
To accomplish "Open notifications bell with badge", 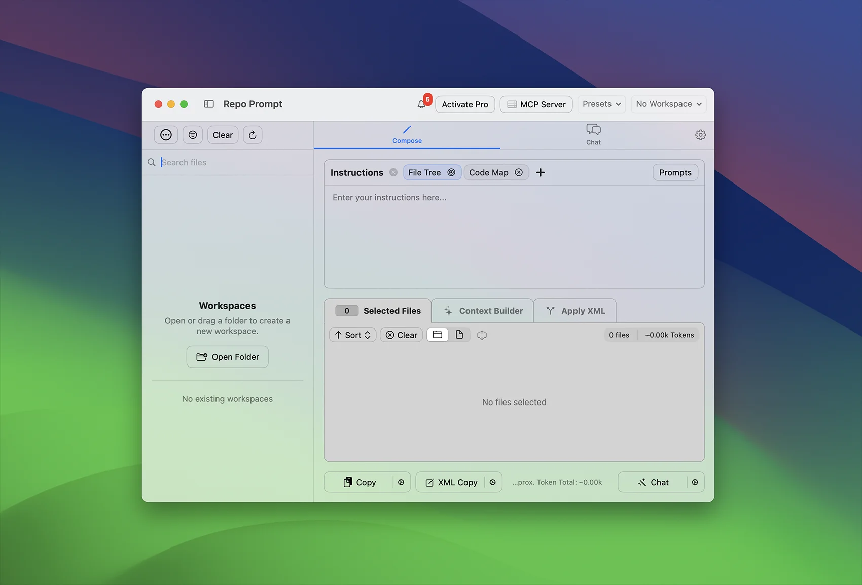I will [x=422, y=103].
